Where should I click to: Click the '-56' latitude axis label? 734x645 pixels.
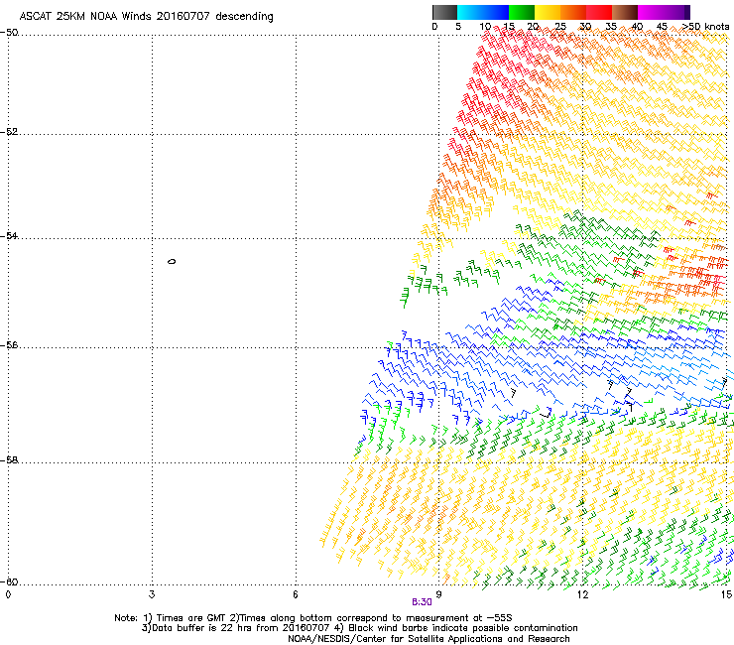[x=9, y=345]
